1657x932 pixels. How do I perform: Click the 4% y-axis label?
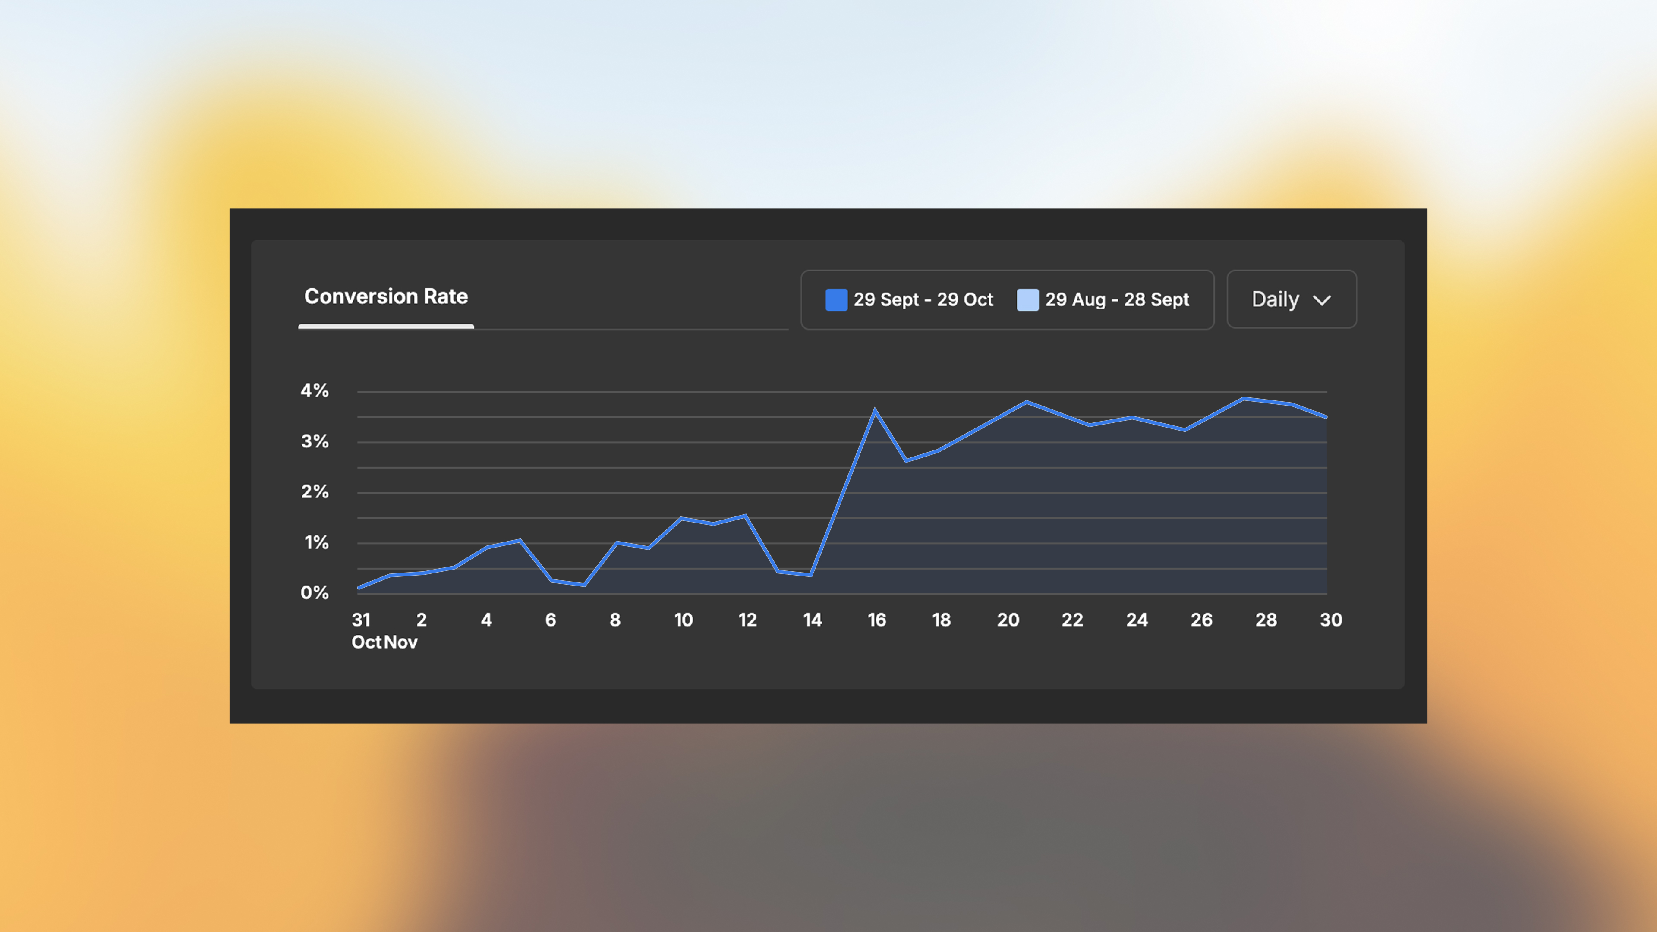coord(315,390)
